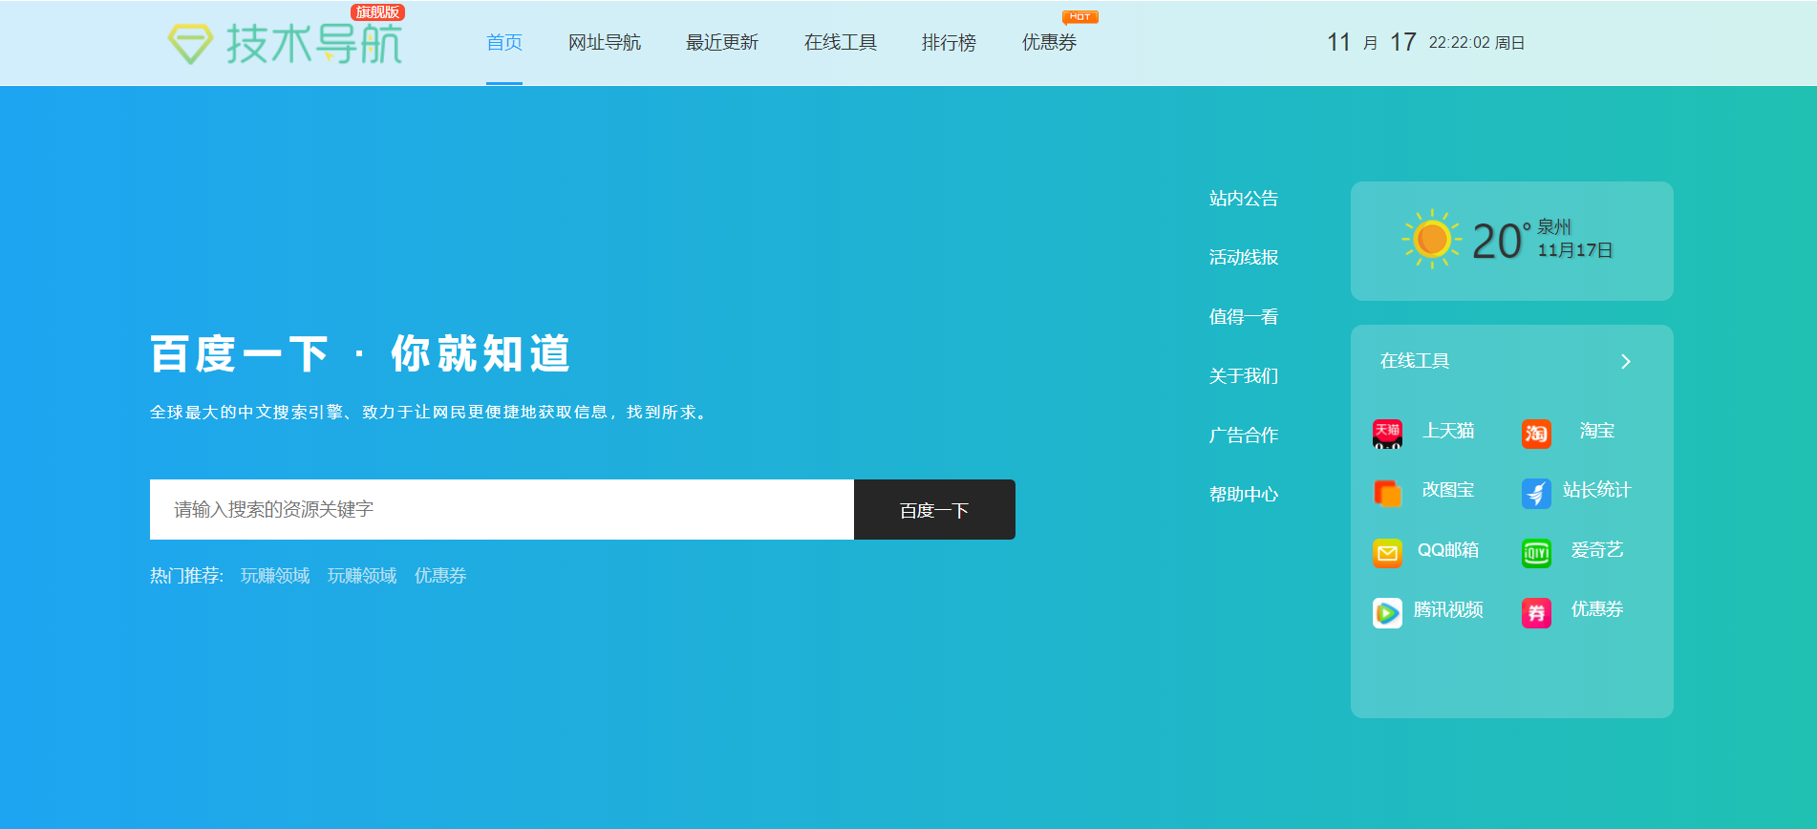Open the 最近更新 menu item

point(722,43)
